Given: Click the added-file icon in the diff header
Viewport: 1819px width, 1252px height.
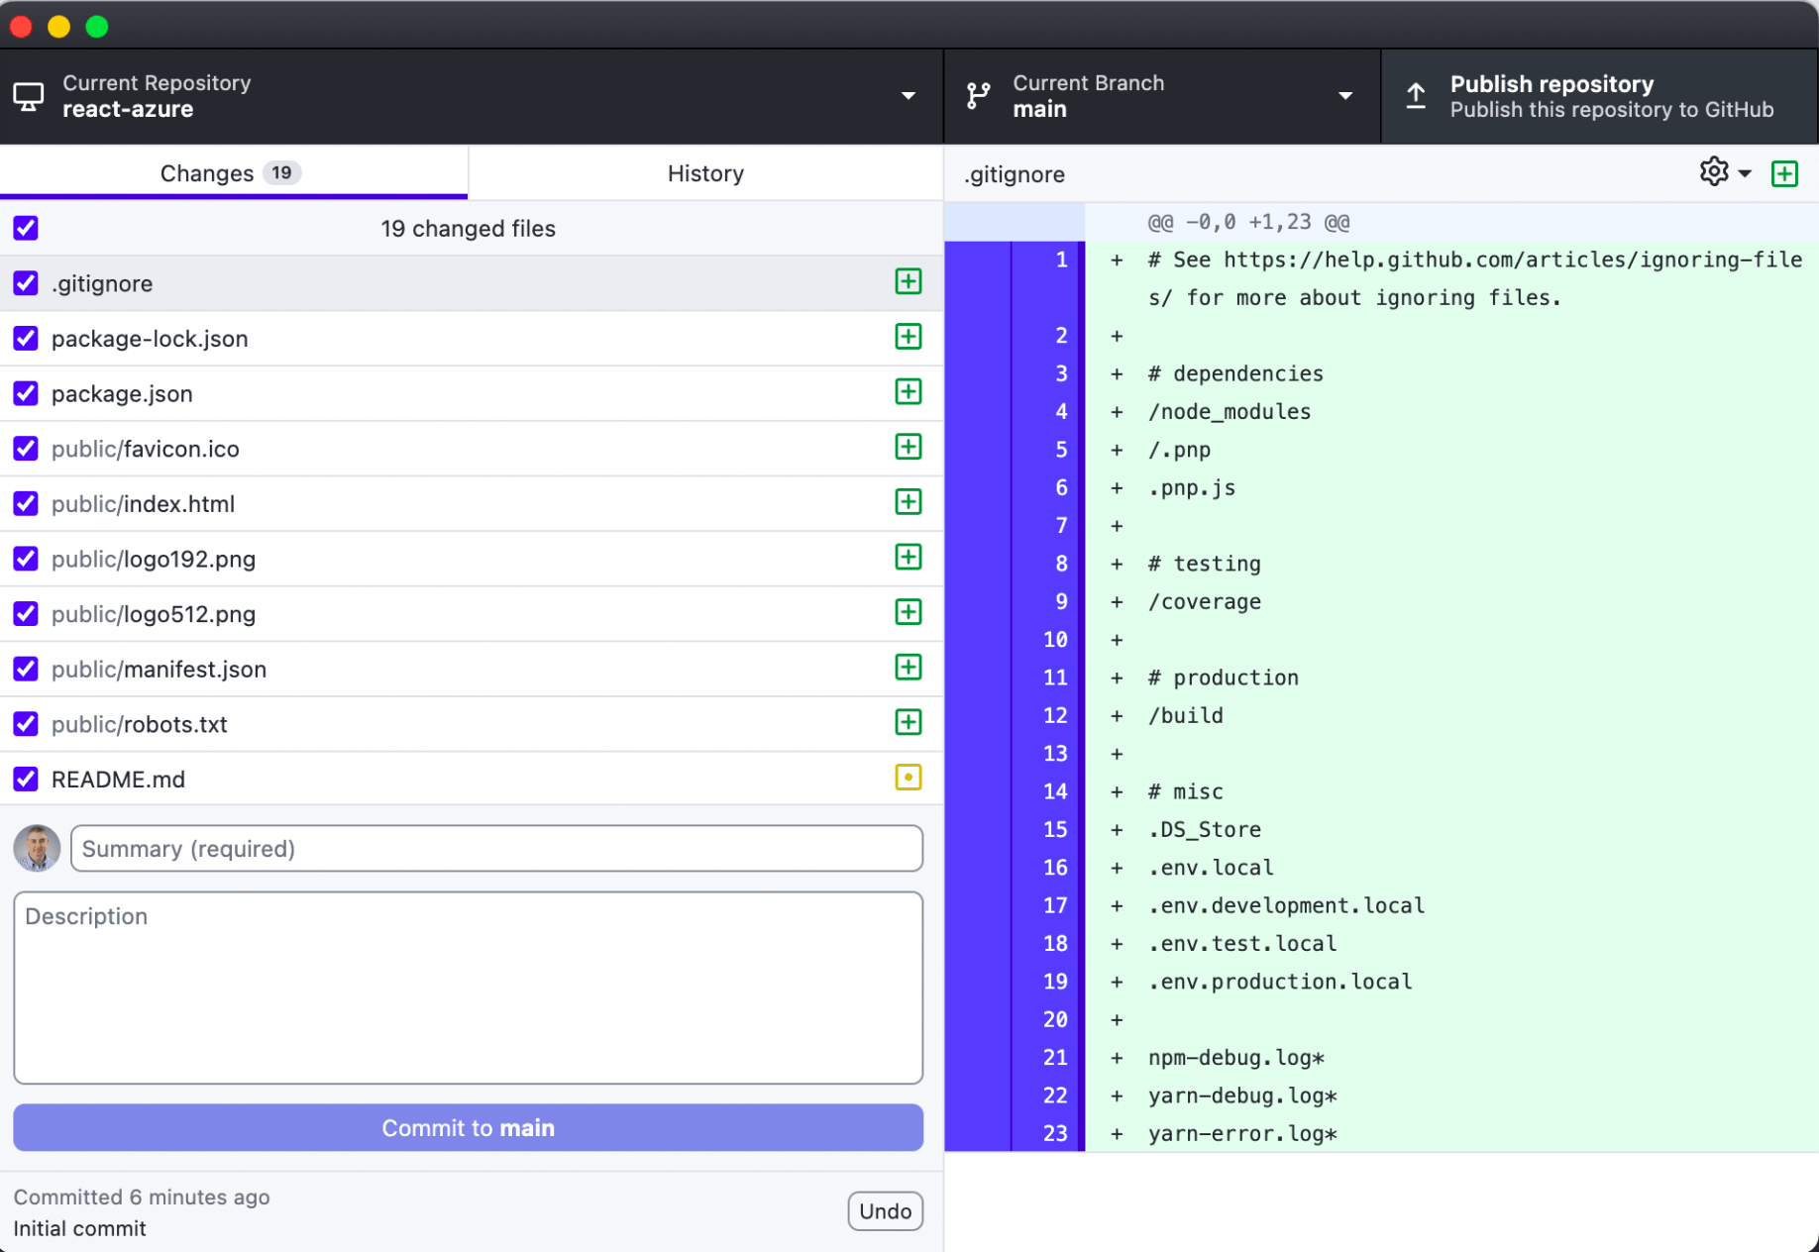Looking at the screenshot, I should click(x=1784, y=174).
